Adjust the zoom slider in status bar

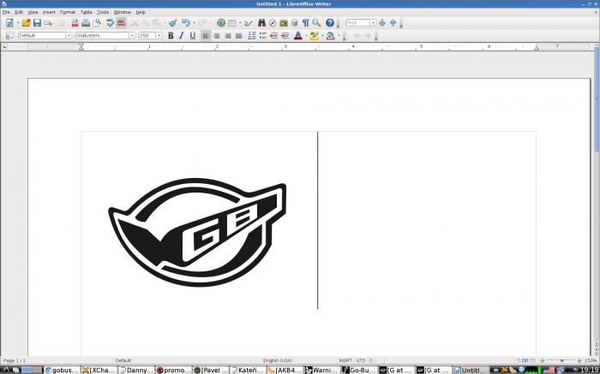click(x=561, y=360)
